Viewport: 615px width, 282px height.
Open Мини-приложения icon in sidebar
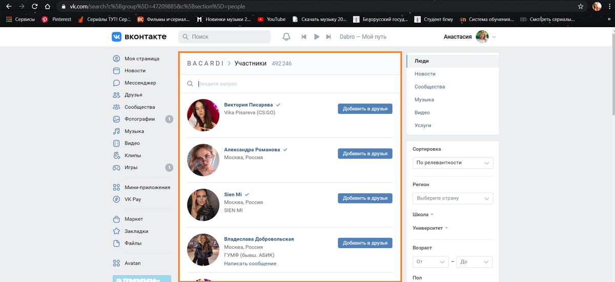[x=116, y=187]
